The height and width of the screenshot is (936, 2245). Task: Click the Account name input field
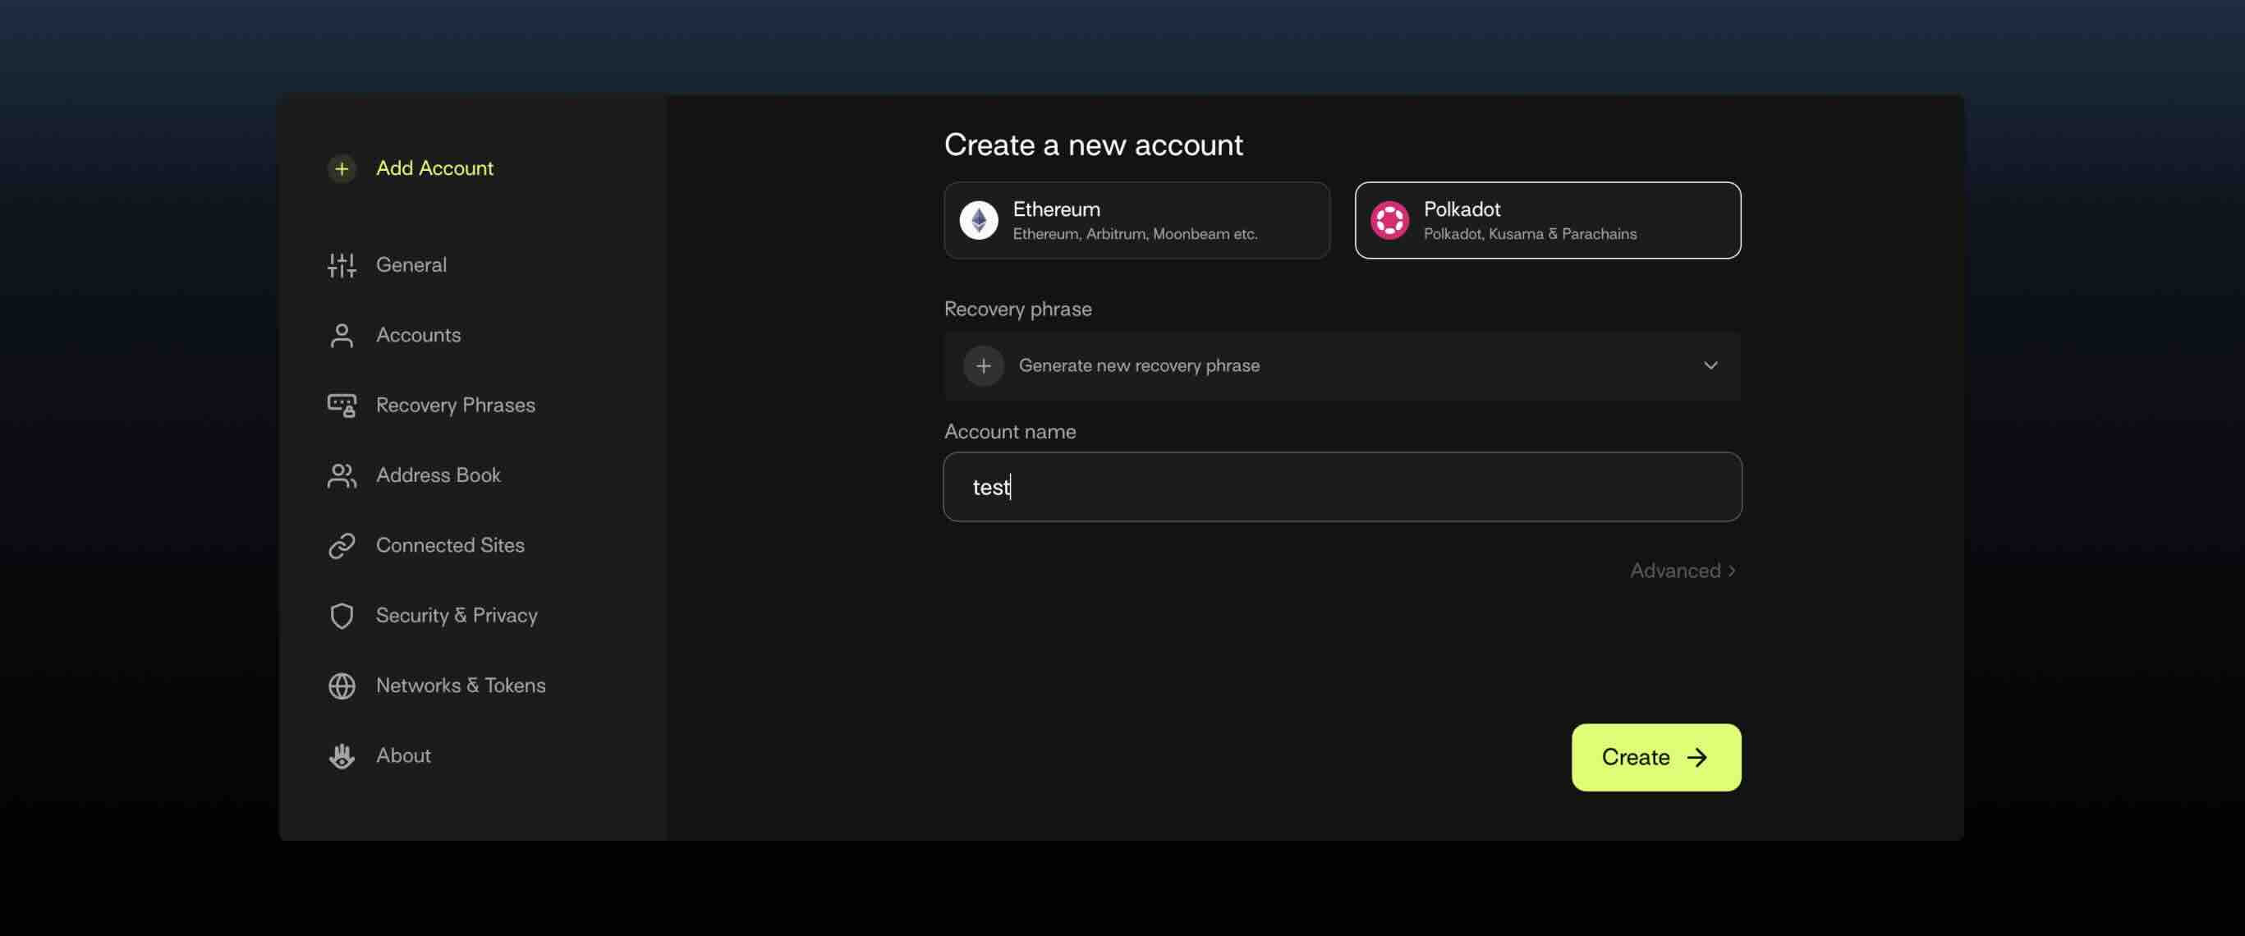coord(1342,487)
